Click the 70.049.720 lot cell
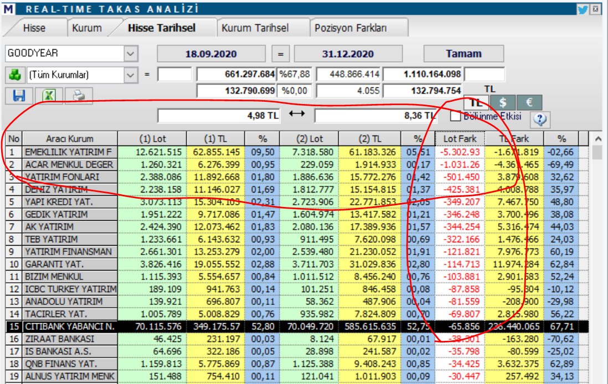Viewport: 608px width, 384px height. [310, 326]
